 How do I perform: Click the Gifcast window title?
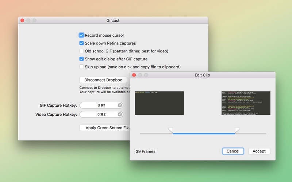113,20
